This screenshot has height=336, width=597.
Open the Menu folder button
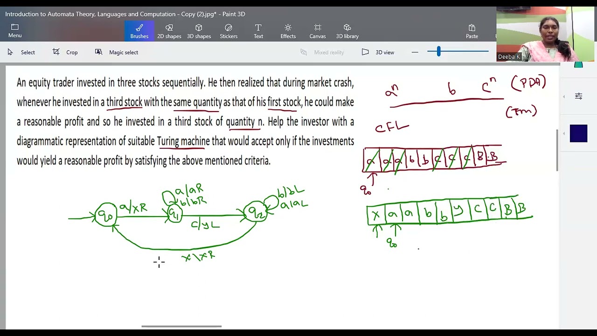pyautogui.click(x=15, y=31)
